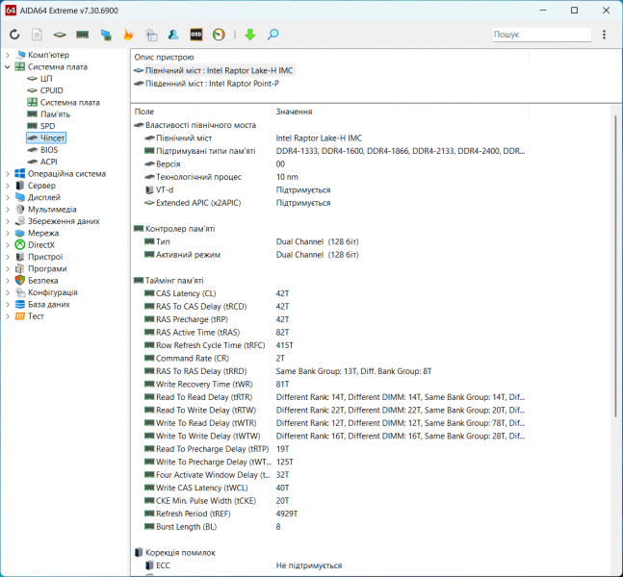623x577 pixels.
Task: Click the magnifier search icon
Action: point(273,35)
